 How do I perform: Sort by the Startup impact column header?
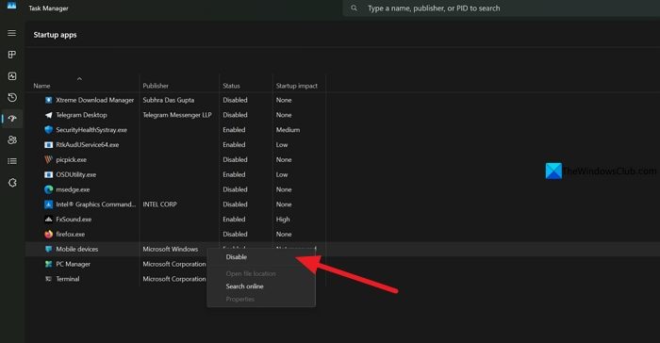(x=297, y=86)
